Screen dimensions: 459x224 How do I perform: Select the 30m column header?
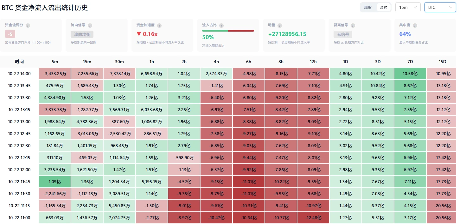tap(119, 62)
